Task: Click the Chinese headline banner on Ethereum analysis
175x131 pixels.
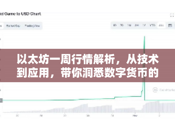Action: (x=88, y=65)
